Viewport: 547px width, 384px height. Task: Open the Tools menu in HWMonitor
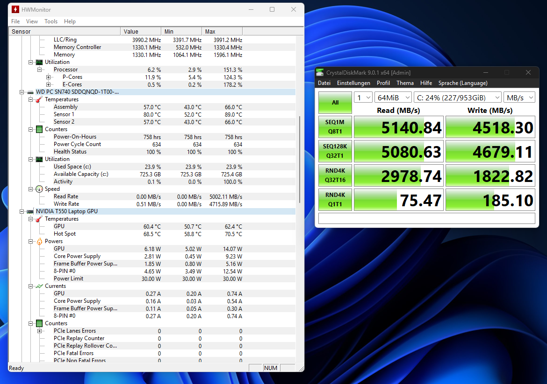pos(51,21)
